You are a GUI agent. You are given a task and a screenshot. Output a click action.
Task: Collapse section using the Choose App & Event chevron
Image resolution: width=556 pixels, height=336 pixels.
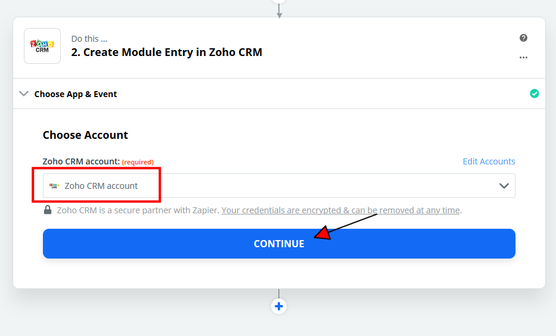[24, 94]
